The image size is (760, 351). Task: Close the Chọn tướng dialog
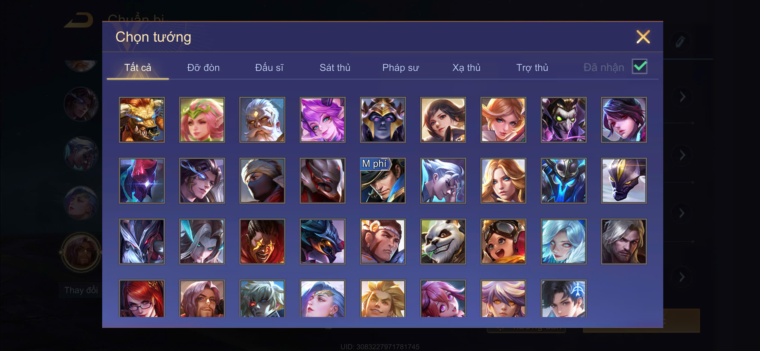pyautogui.click(x=643, y=37)
